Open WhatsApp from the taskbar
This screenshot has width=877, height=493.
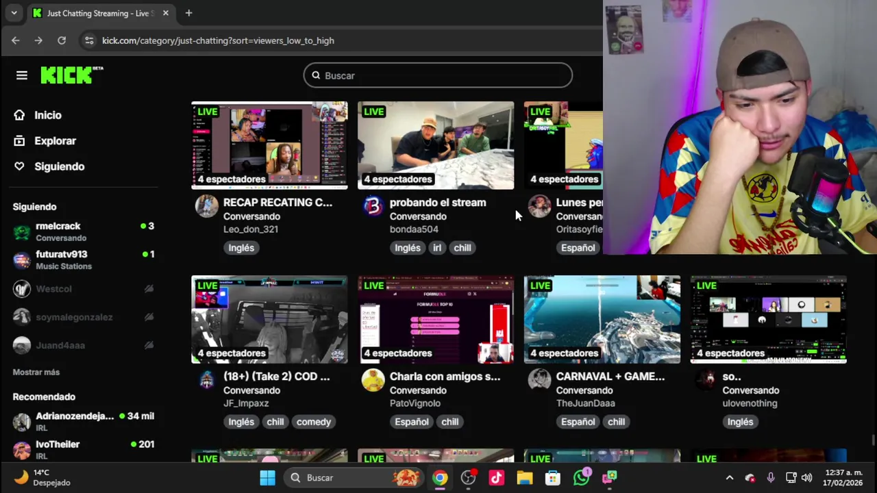(581, 477)
